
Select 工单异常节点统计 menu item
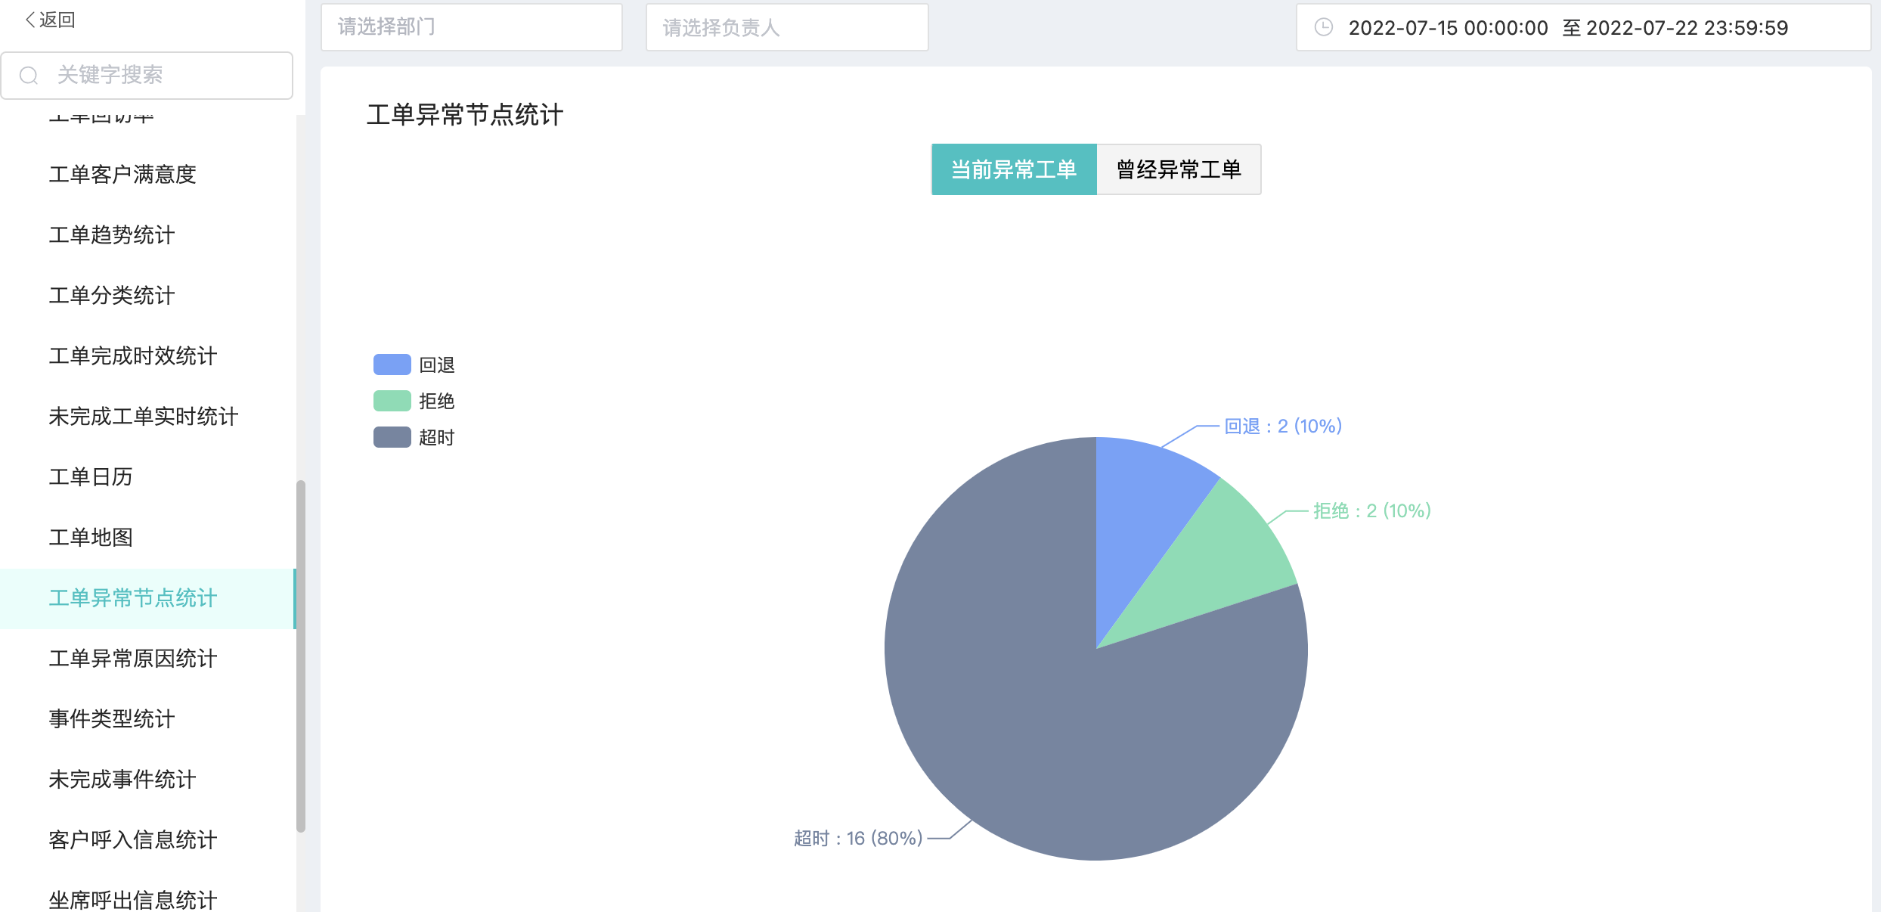(x=147, y=598)
